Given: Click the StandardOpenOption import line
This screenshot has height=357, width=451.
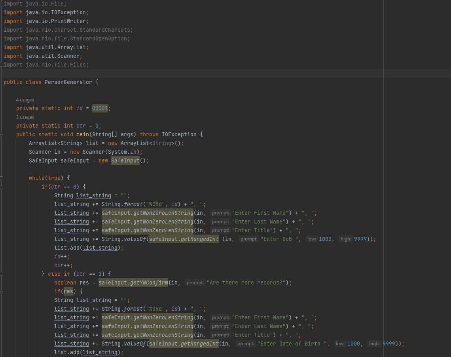Looking at the screenshot, I should point(66,38).
